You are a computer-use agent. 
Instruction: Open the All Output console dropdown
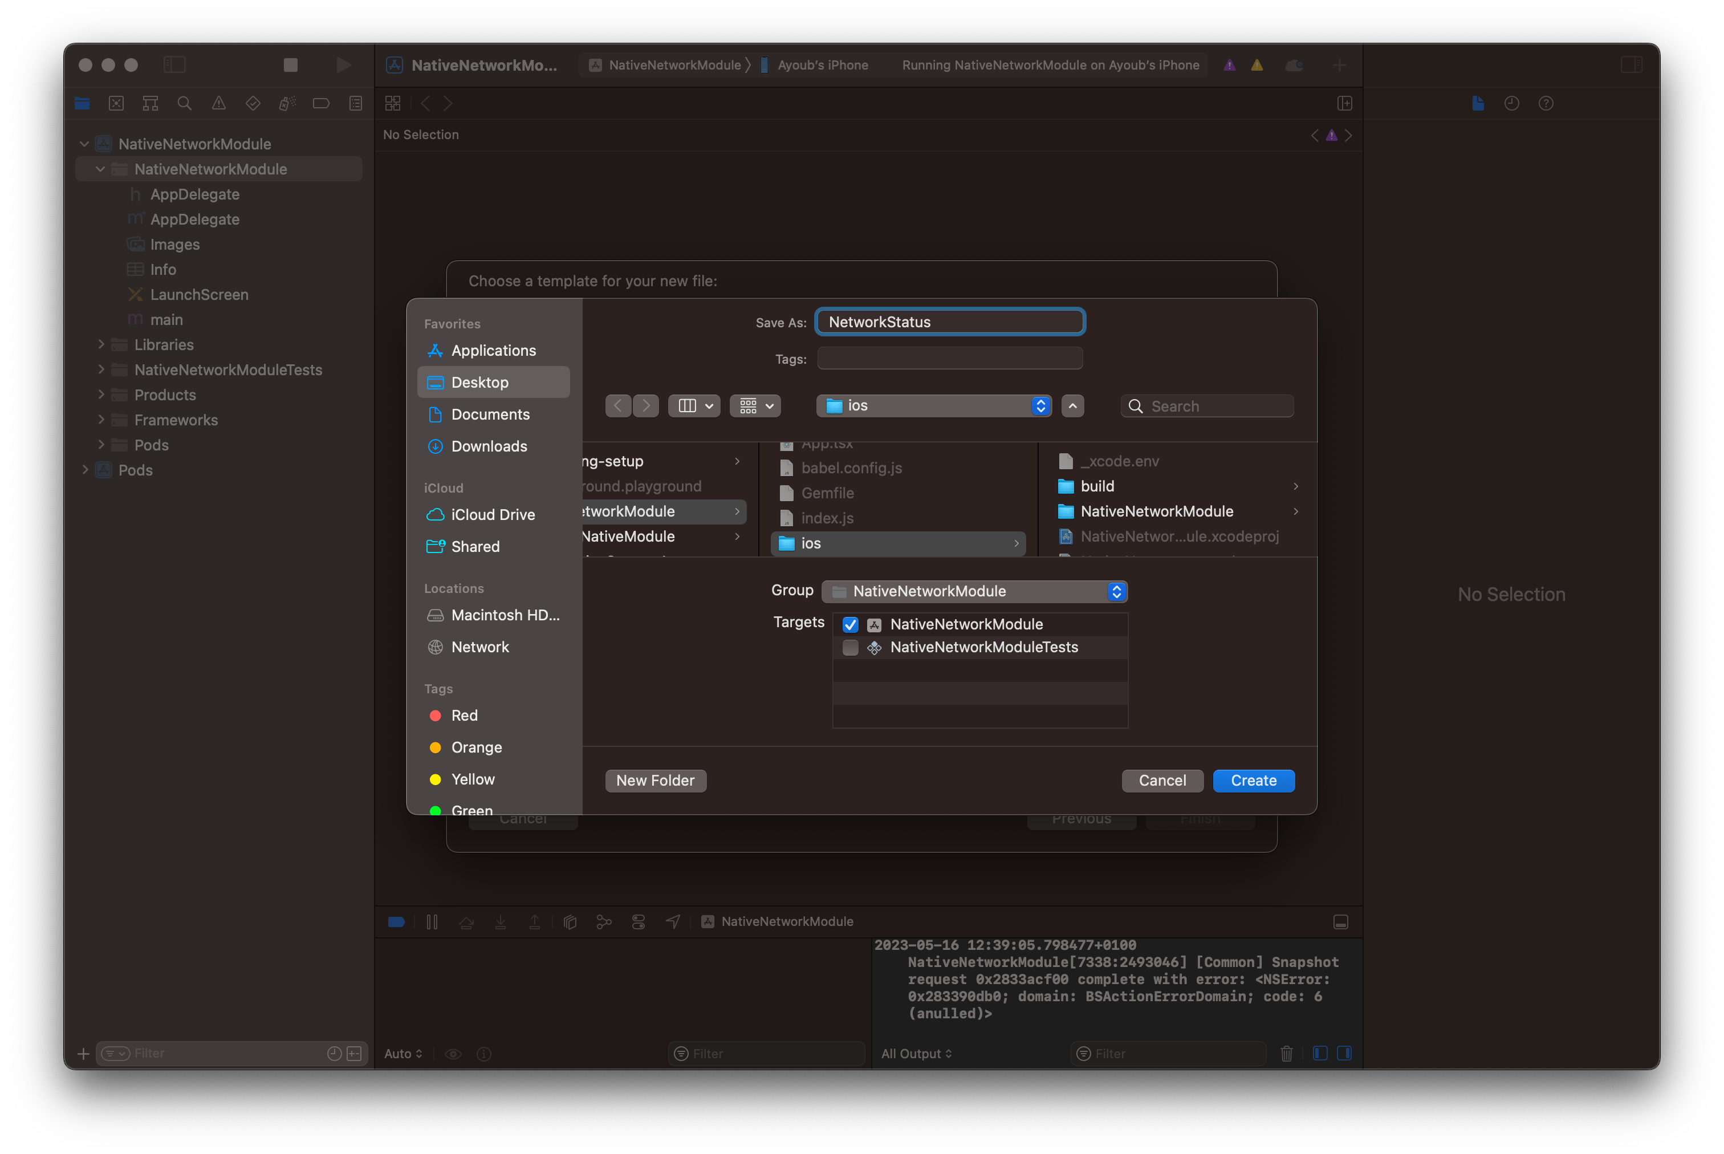[x=916, y=1053]
